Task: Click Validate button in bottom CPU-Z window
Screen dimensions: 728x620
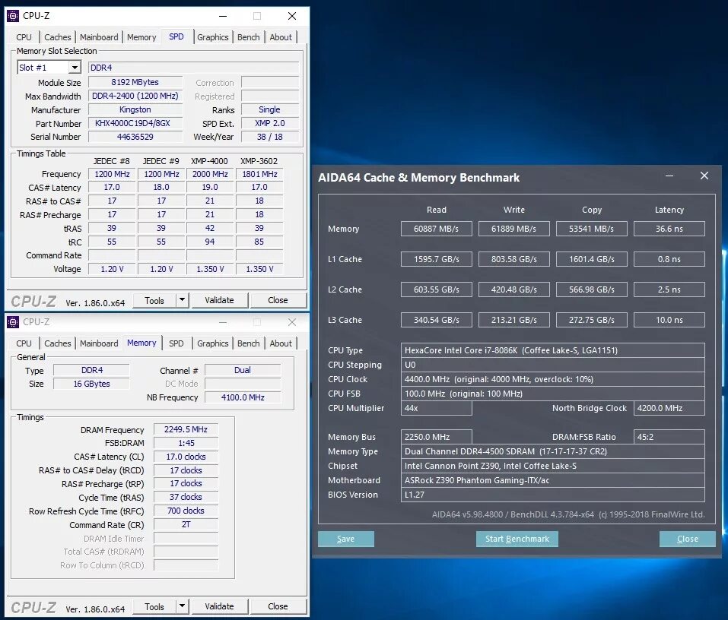Action: 219,606
